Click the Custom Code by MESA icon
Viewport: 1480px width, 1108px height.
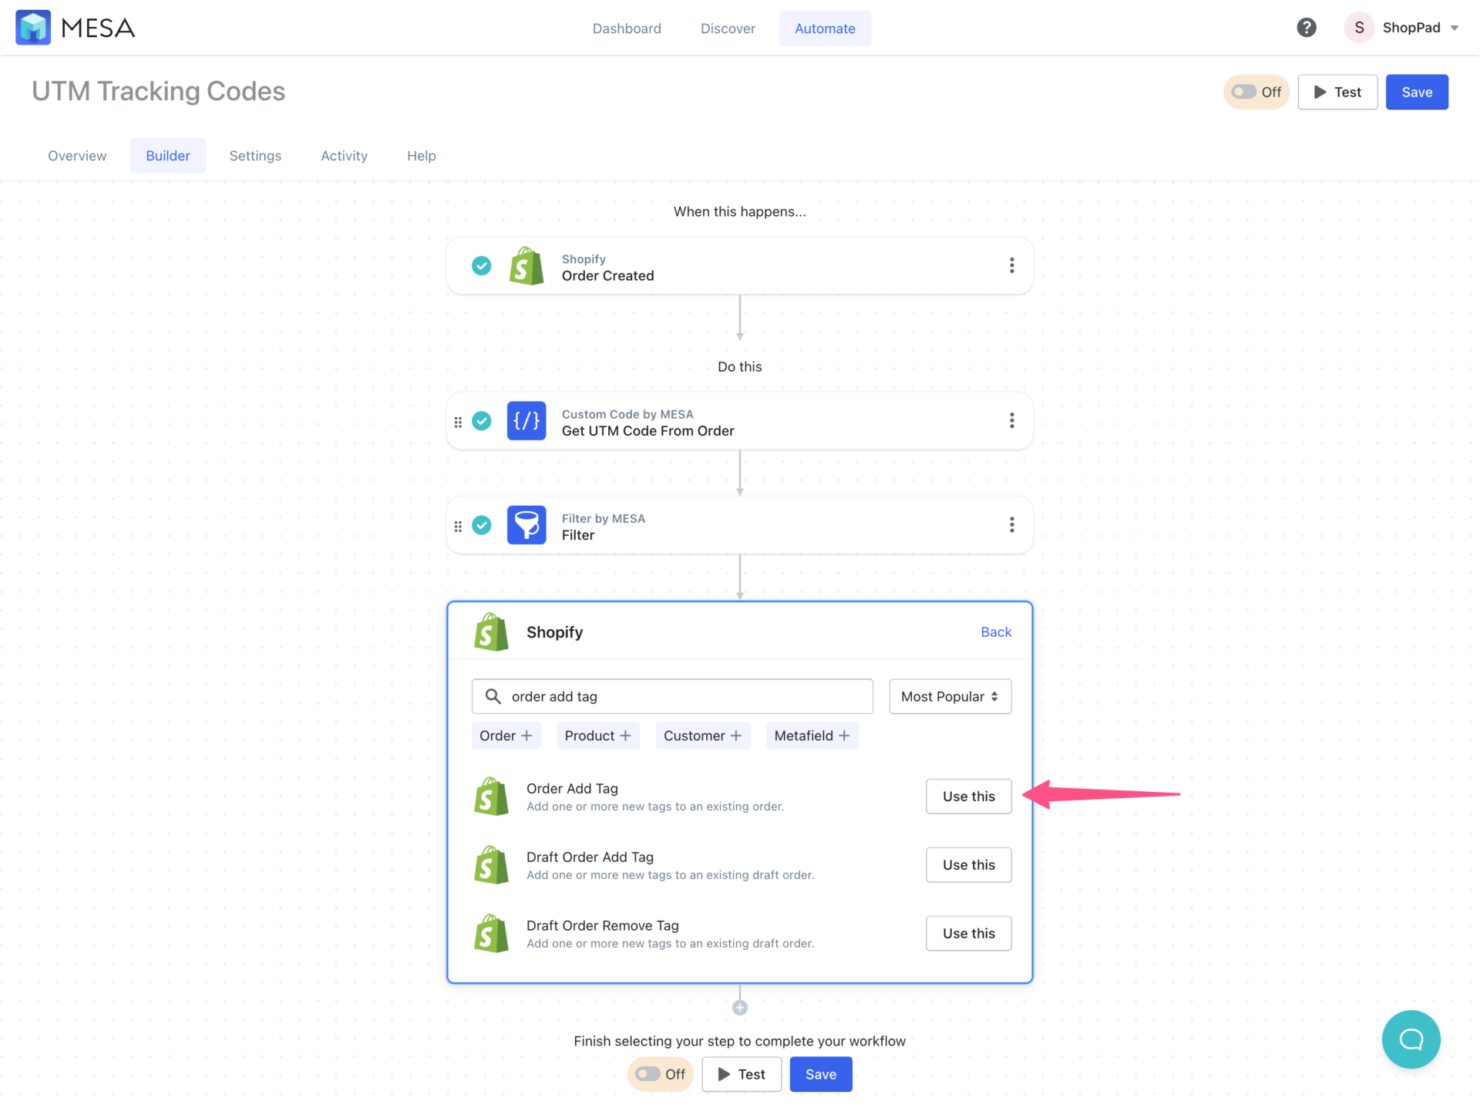526,421
